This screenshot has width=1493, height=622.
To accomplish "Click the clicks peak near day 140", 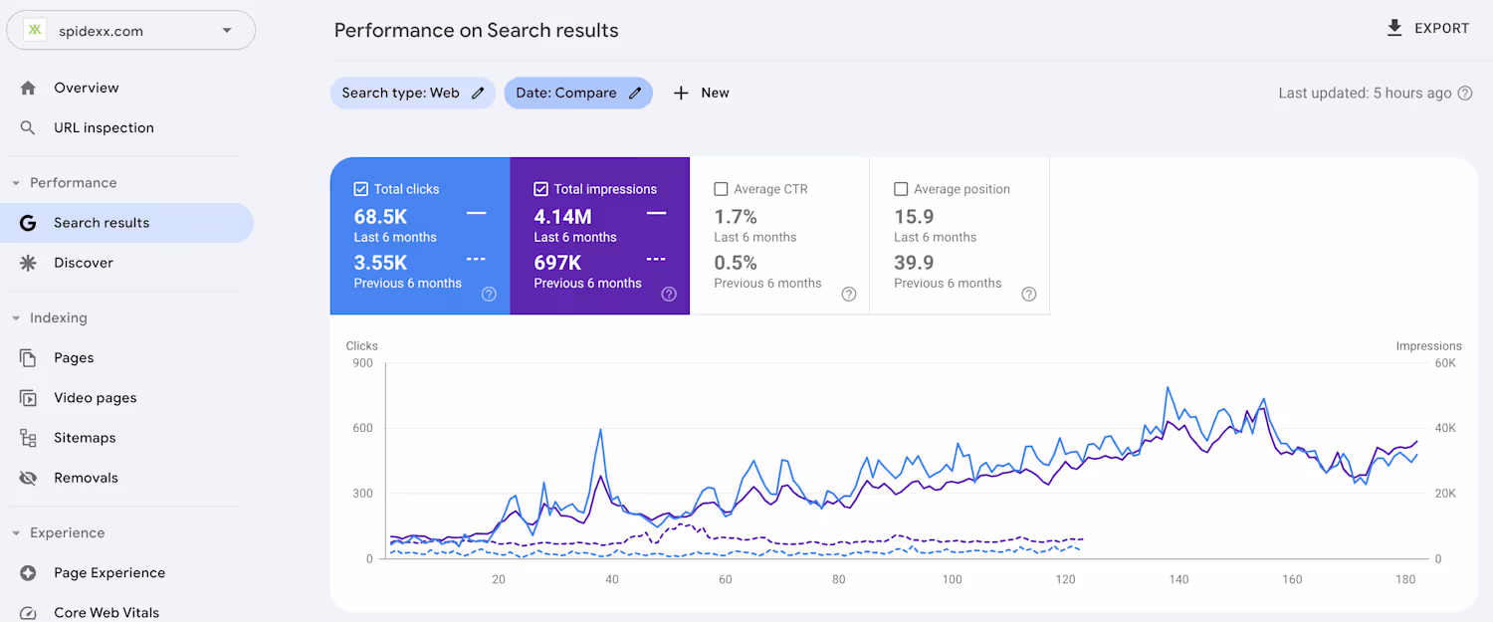I will 1168,388.
